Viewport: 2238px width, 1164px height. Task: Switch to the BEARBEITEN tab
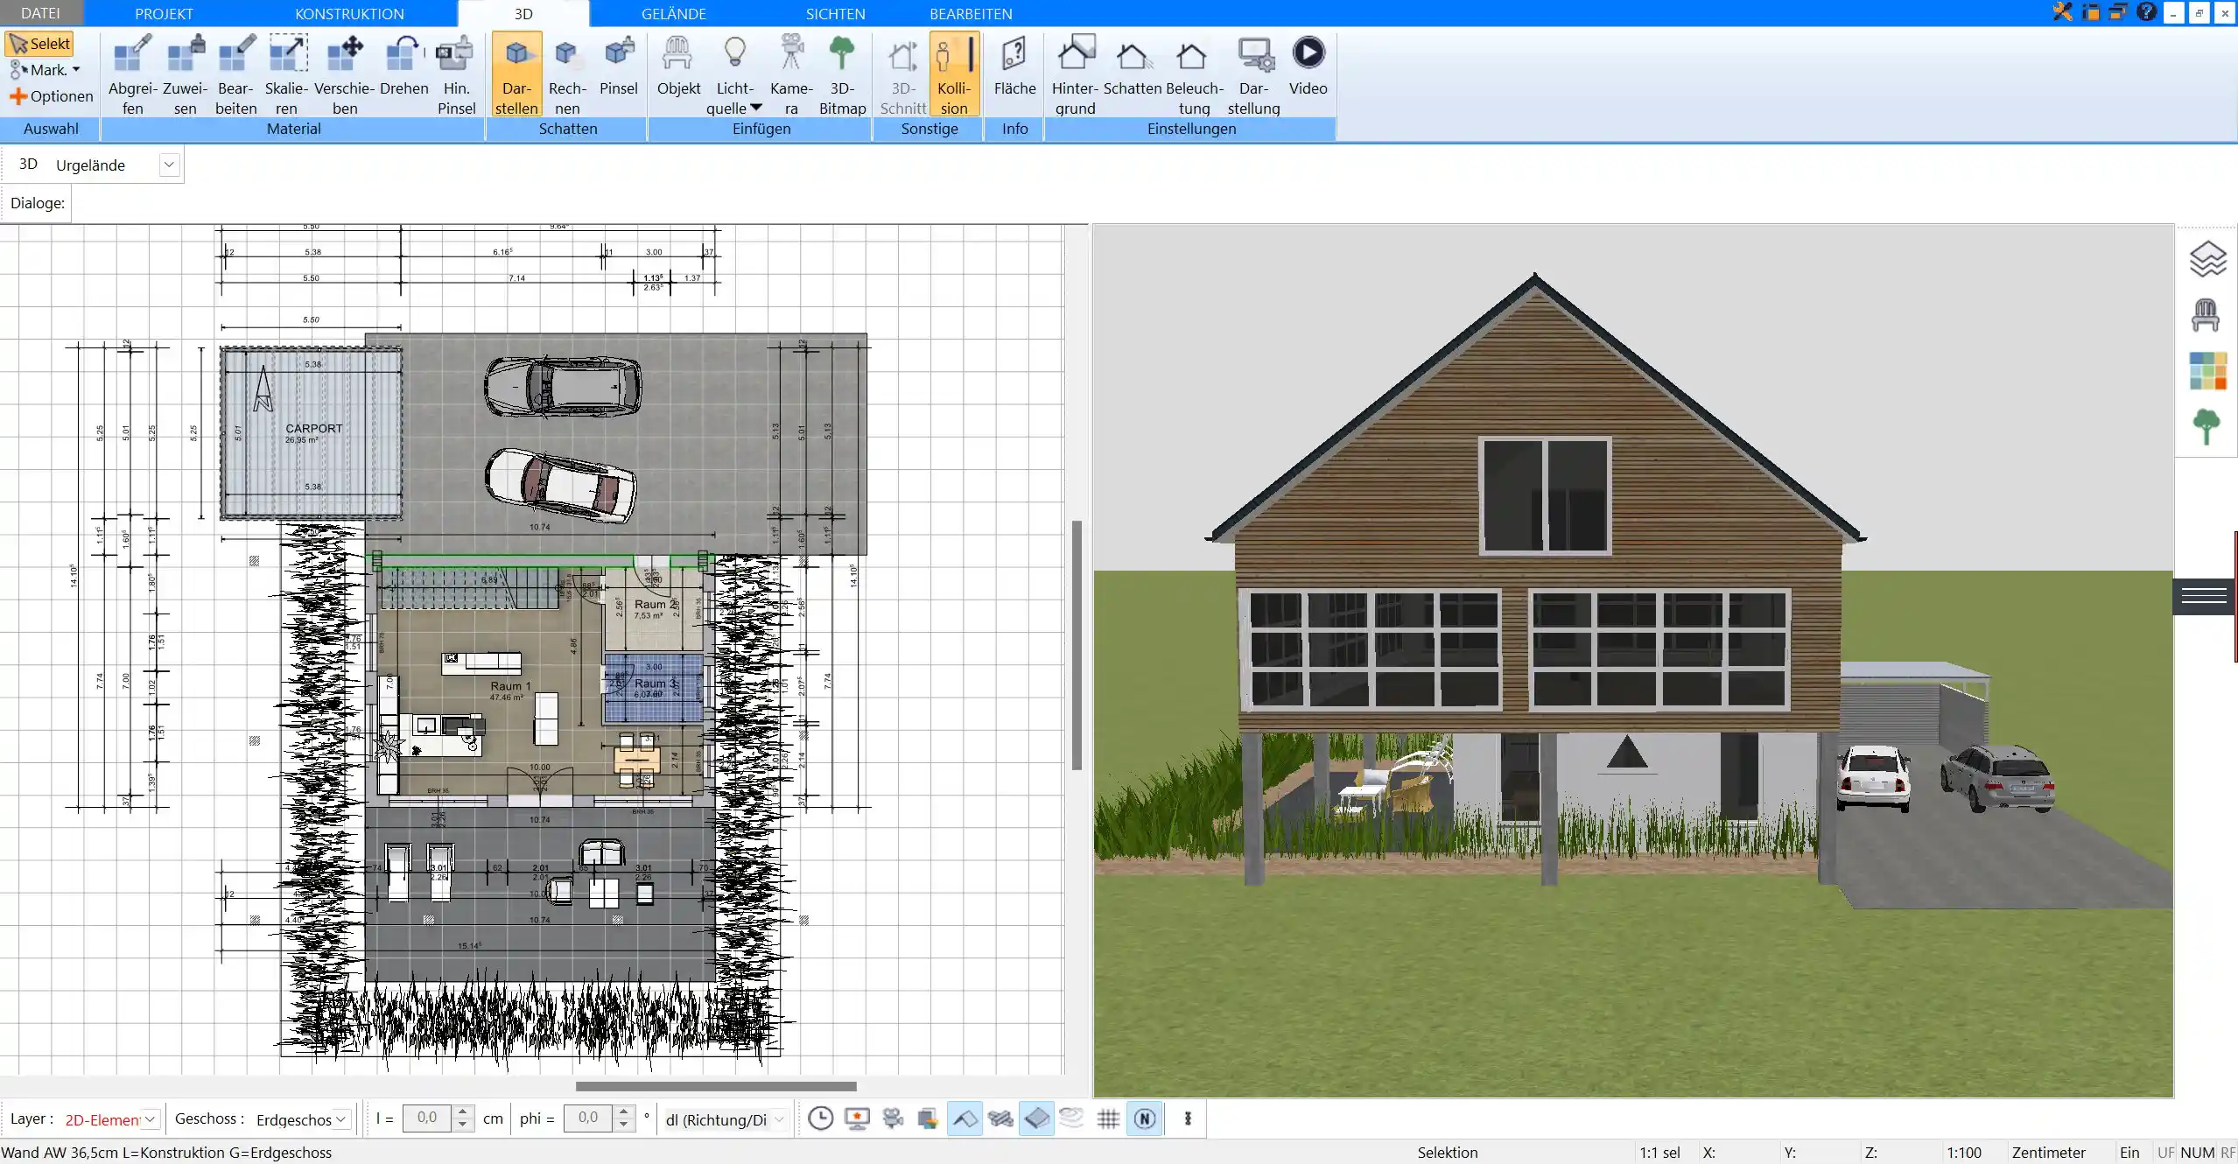971,13
